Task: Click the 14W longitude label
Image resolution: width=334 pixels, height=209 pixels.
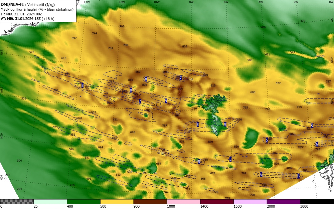Action: (87, 2)
